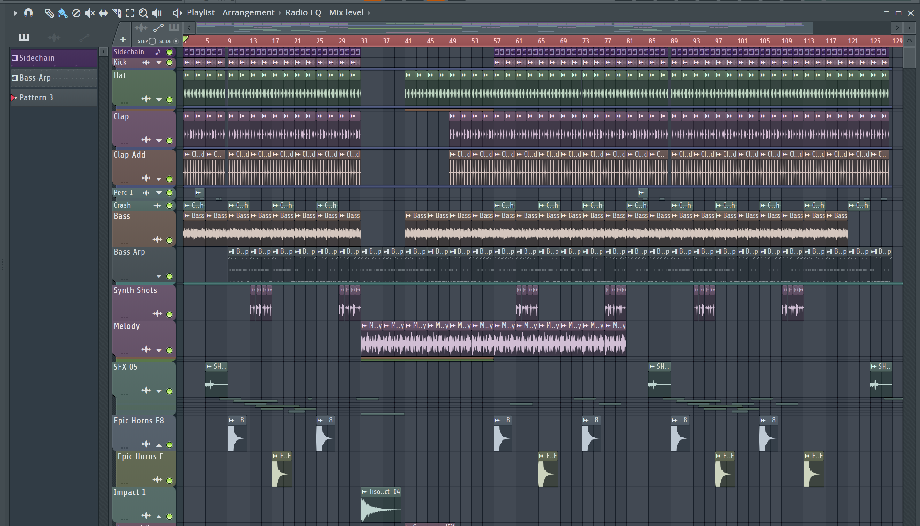The width and height of the screenshot is (920, 526).
Task: Open Perc 1 track dropdown arrow
Action: coord(158,193)
